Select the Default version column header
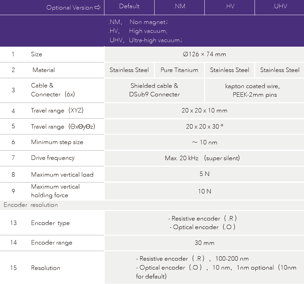Image resolution: width=304 pixels, height=284 pixels. pos(129,7)
